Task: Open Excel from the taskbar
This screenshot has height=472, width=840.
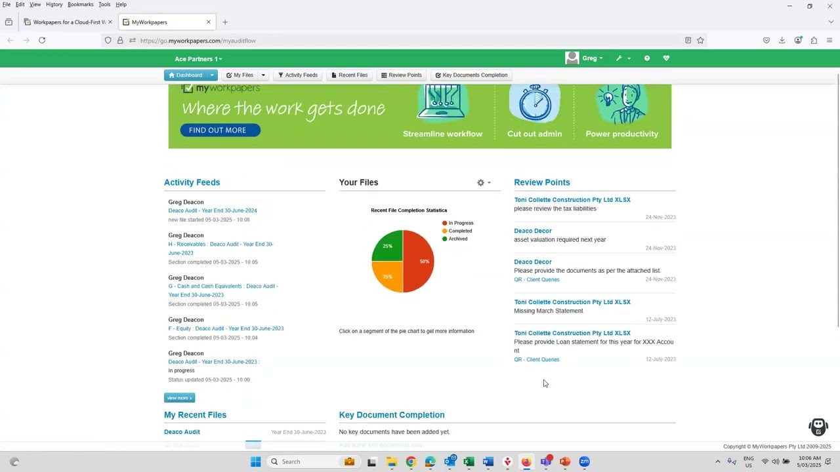Action: pos(469,462)
